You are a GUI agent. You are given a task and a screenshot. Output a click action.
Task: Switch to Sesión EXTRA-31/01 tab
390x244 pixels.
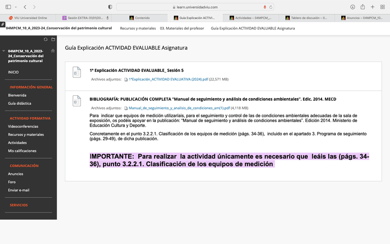tap(84, 18)
